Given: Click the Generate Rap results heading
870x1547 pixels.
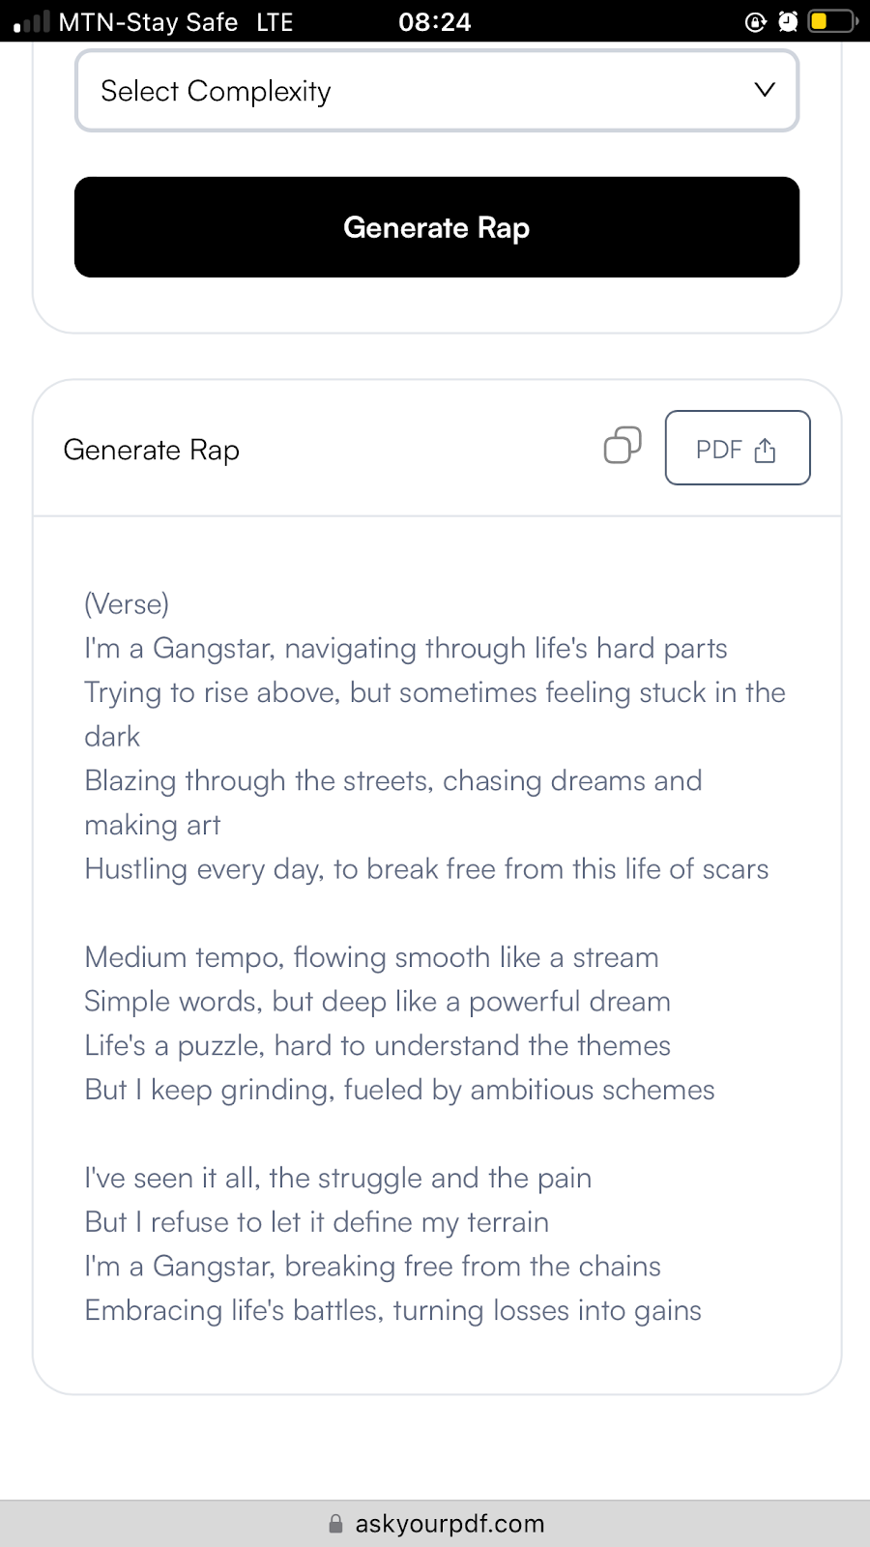Looking at the screenshot, I should [152, 451].
